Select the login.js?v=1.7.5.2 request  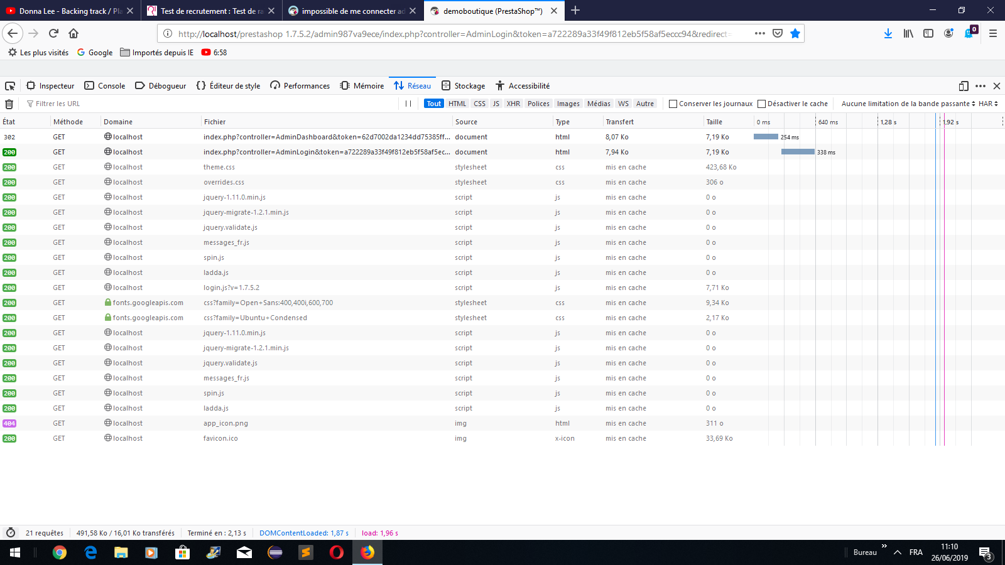pos(503,288)
